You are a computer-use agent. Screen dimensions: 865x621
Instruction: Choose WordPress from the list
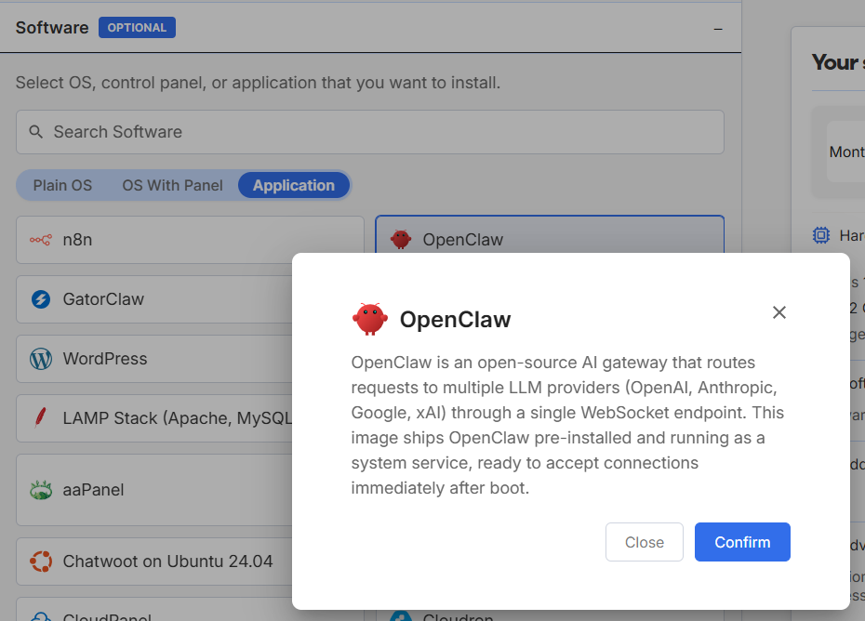(154, 359)
